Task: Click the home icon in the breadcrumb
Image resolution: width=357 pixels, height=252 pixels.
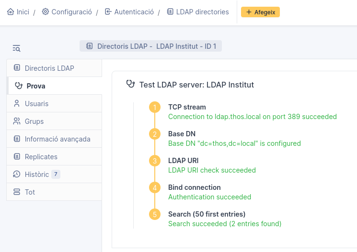Action: (11, 11)
